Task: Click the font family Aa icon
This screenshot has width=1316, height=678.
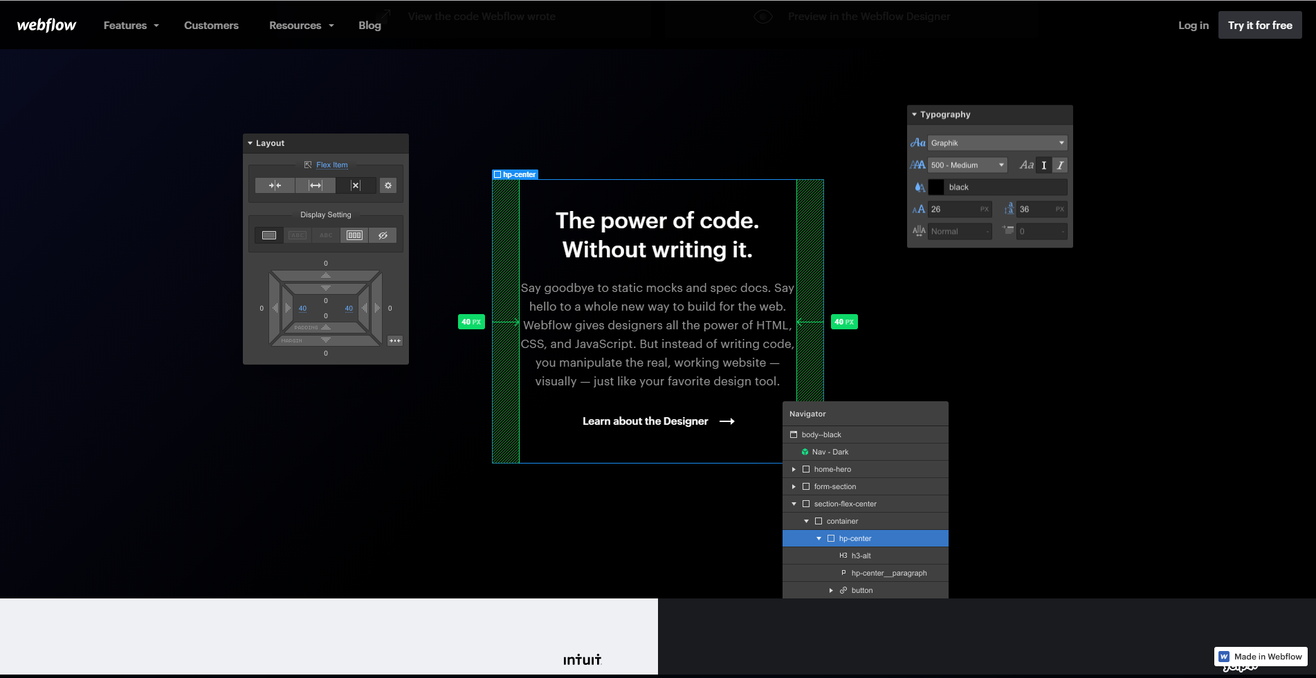Action: [917, 143]
